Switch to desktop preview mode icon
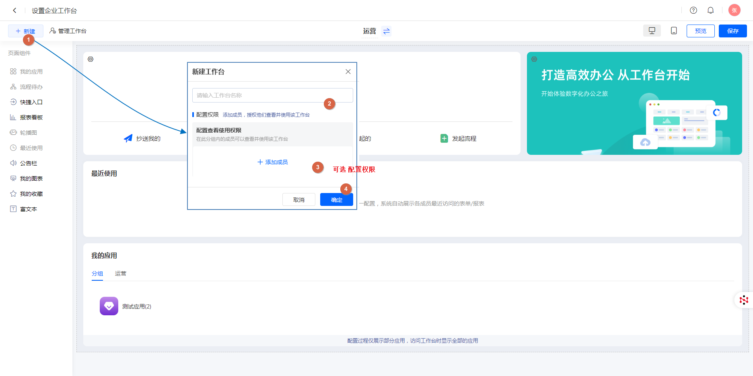The height and width of the screenshot is (376, 753). [652, 31]
